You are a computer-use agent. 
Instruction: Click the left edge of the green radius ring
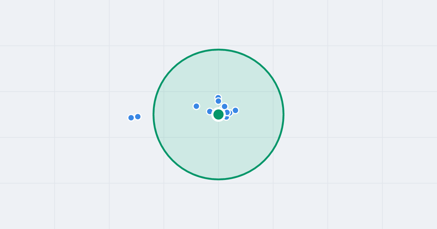[x=153, y=114]
